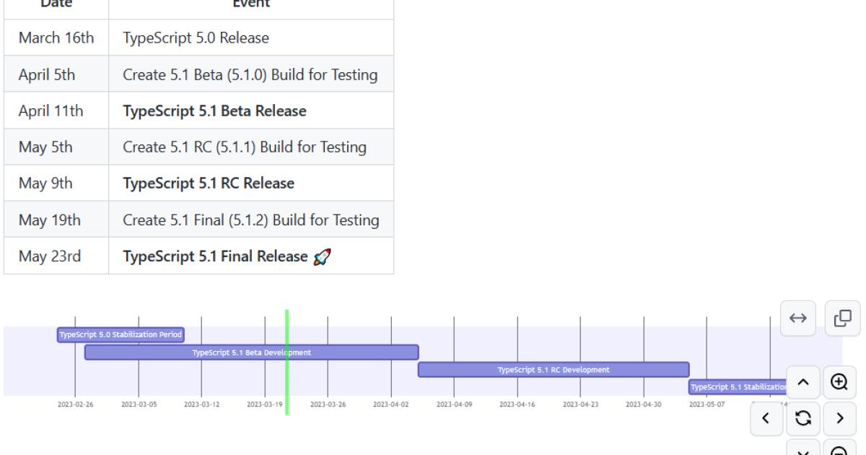Click the Create 5.1 Final Build event
Image resolution: width=866 pixels, height=455 pixels.
pos(250,220)
